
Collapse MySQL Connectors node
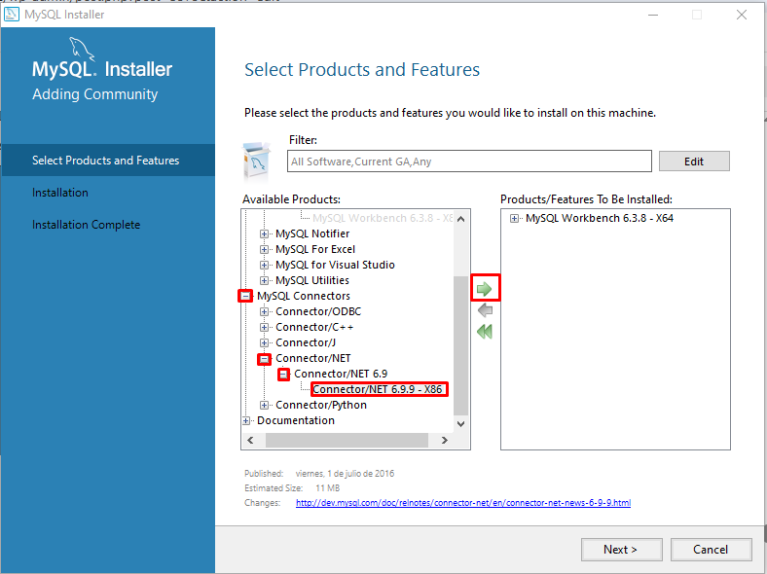coord(245,296)
